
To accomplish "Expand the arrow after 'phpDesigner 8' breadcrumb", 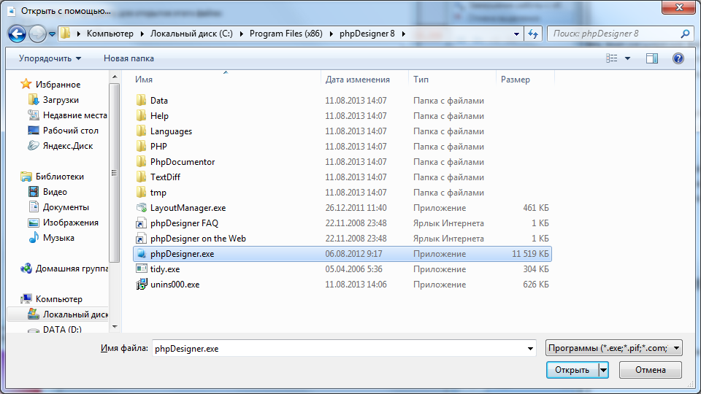I will 404,34.
